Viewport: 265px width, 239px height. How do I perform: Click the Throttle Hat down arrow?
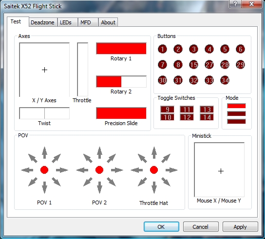154,187
